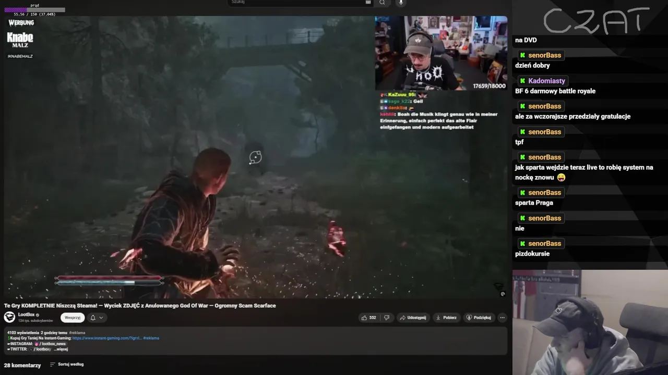Activate voice search microphone icon
This screenshot has width=668, height=375.
click(401, 3)
